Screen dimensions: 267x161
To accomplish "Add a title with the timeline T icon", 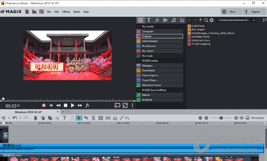I will [x=65, y=118].
